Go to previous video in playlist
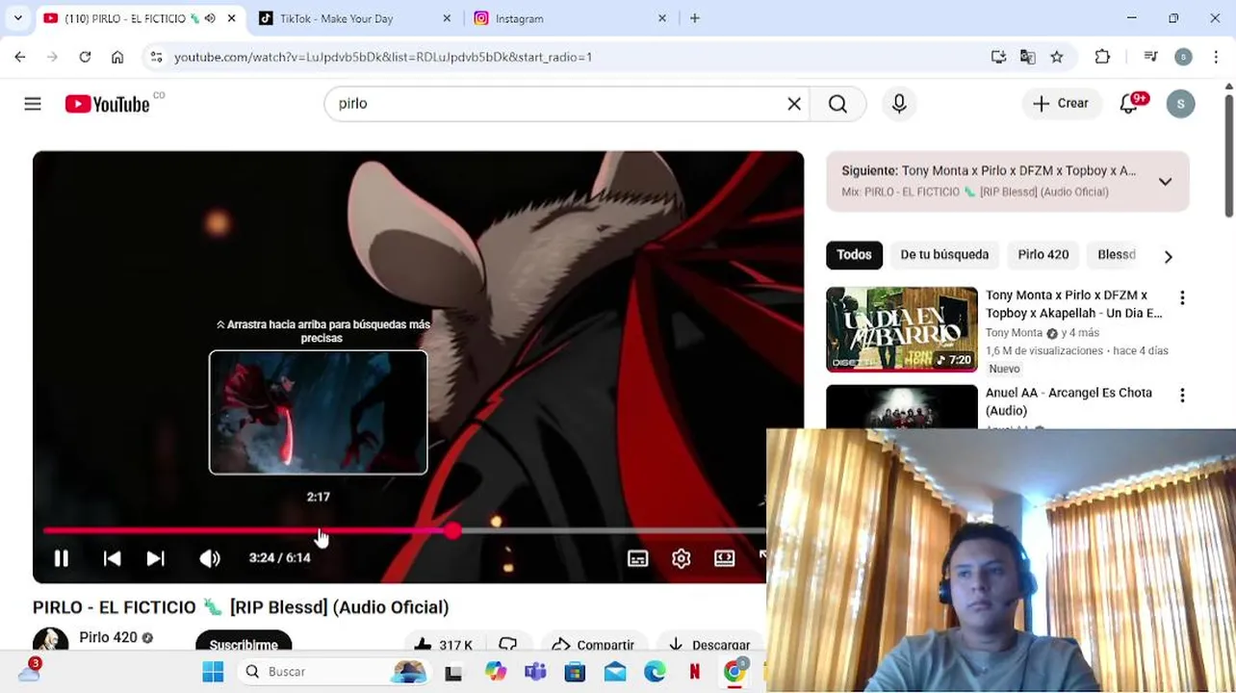Screen dimensions: 1236x693 pyautogui.click(x=112, y=558)
